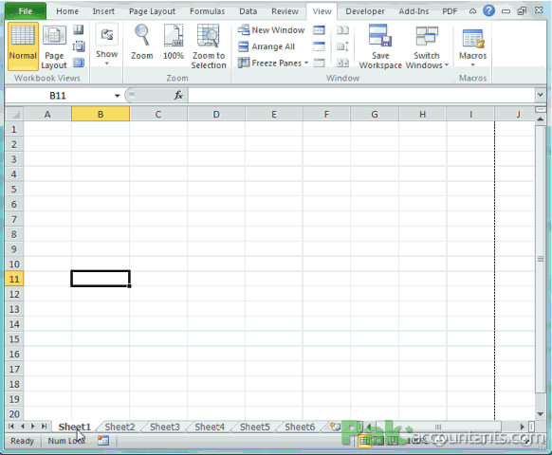
Task: Toggle Normal workbook view on
Action: (23, 46)
